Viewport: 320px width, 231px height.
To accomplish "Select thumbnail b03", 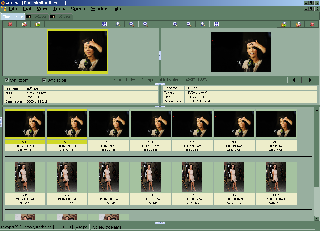I will (x=108, y=183).
